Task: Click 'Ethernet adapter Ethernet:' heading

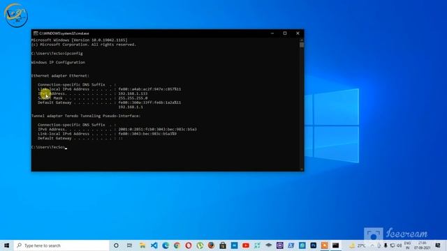Action: pos(60,76)
